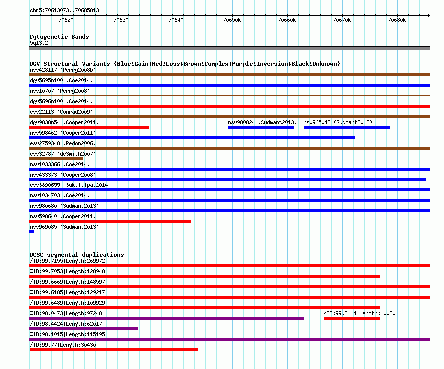Click the Cytogenetic Bands track title
This screenshot has height=369, width=444.
coord(59,37)
